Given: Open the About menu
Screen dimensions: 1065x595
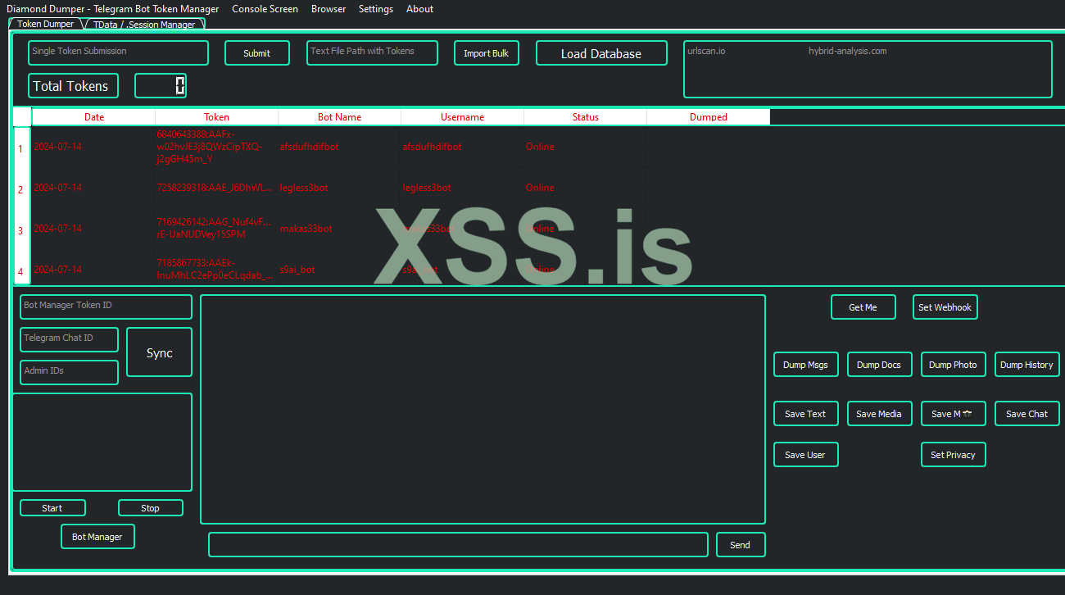Looking at the screenshot, I should tap(419, 9).
